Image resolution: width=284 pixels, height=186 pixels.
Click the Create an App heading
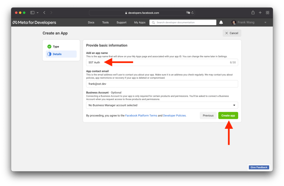coord(55,33)
